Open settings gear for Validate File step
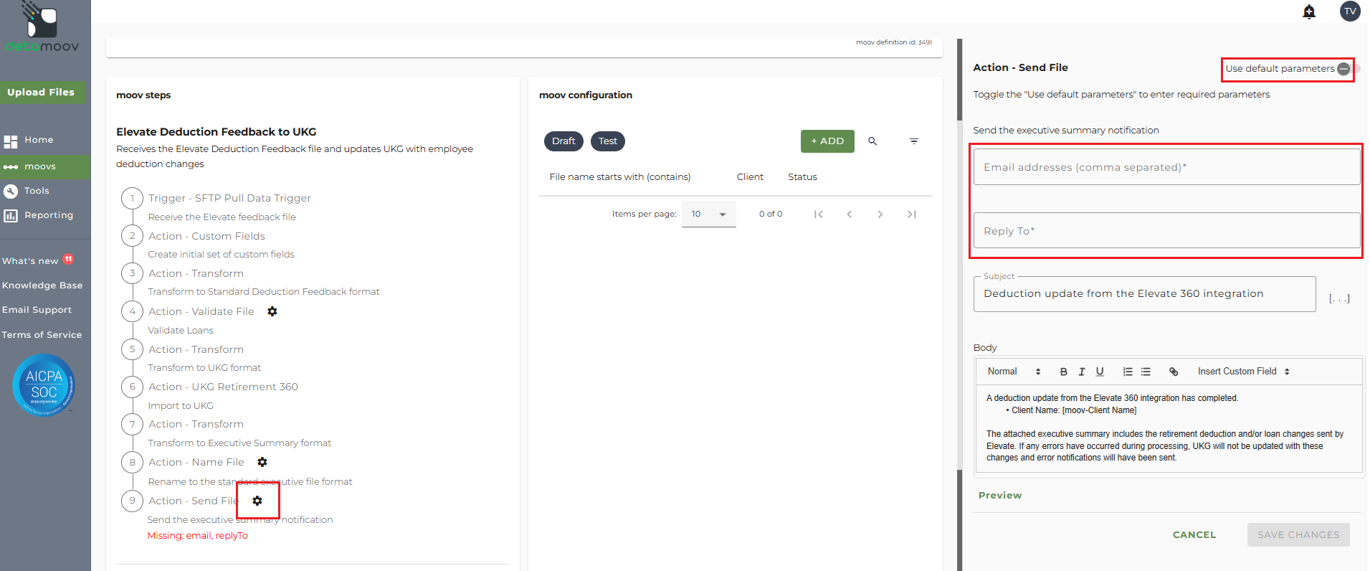The image size is (1370, 571). (272, 311)
